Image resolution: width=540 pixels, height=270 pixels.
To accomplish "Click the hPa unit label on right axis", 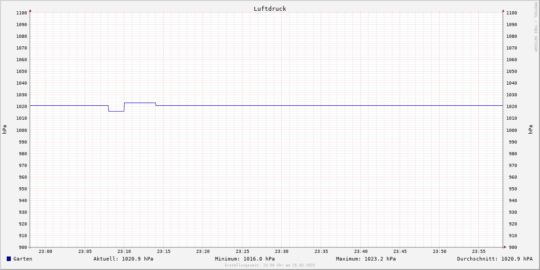I will coord(531,130).
